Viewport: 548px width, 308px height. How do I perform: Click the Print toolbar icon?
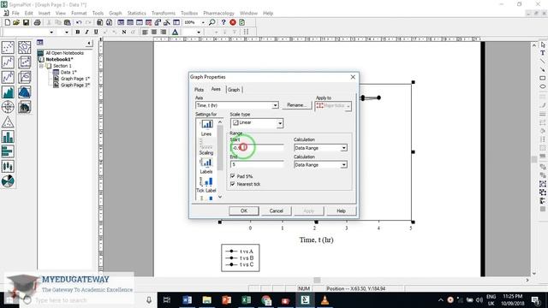(37, 22)
